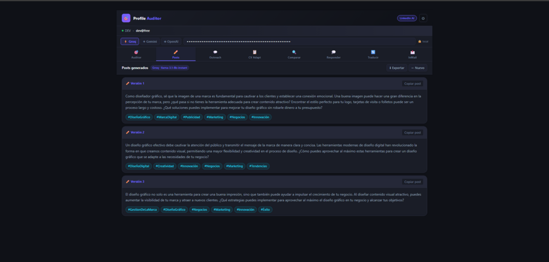
Task: Click the #Negocios tag in Versión 3
Action: 199,209
